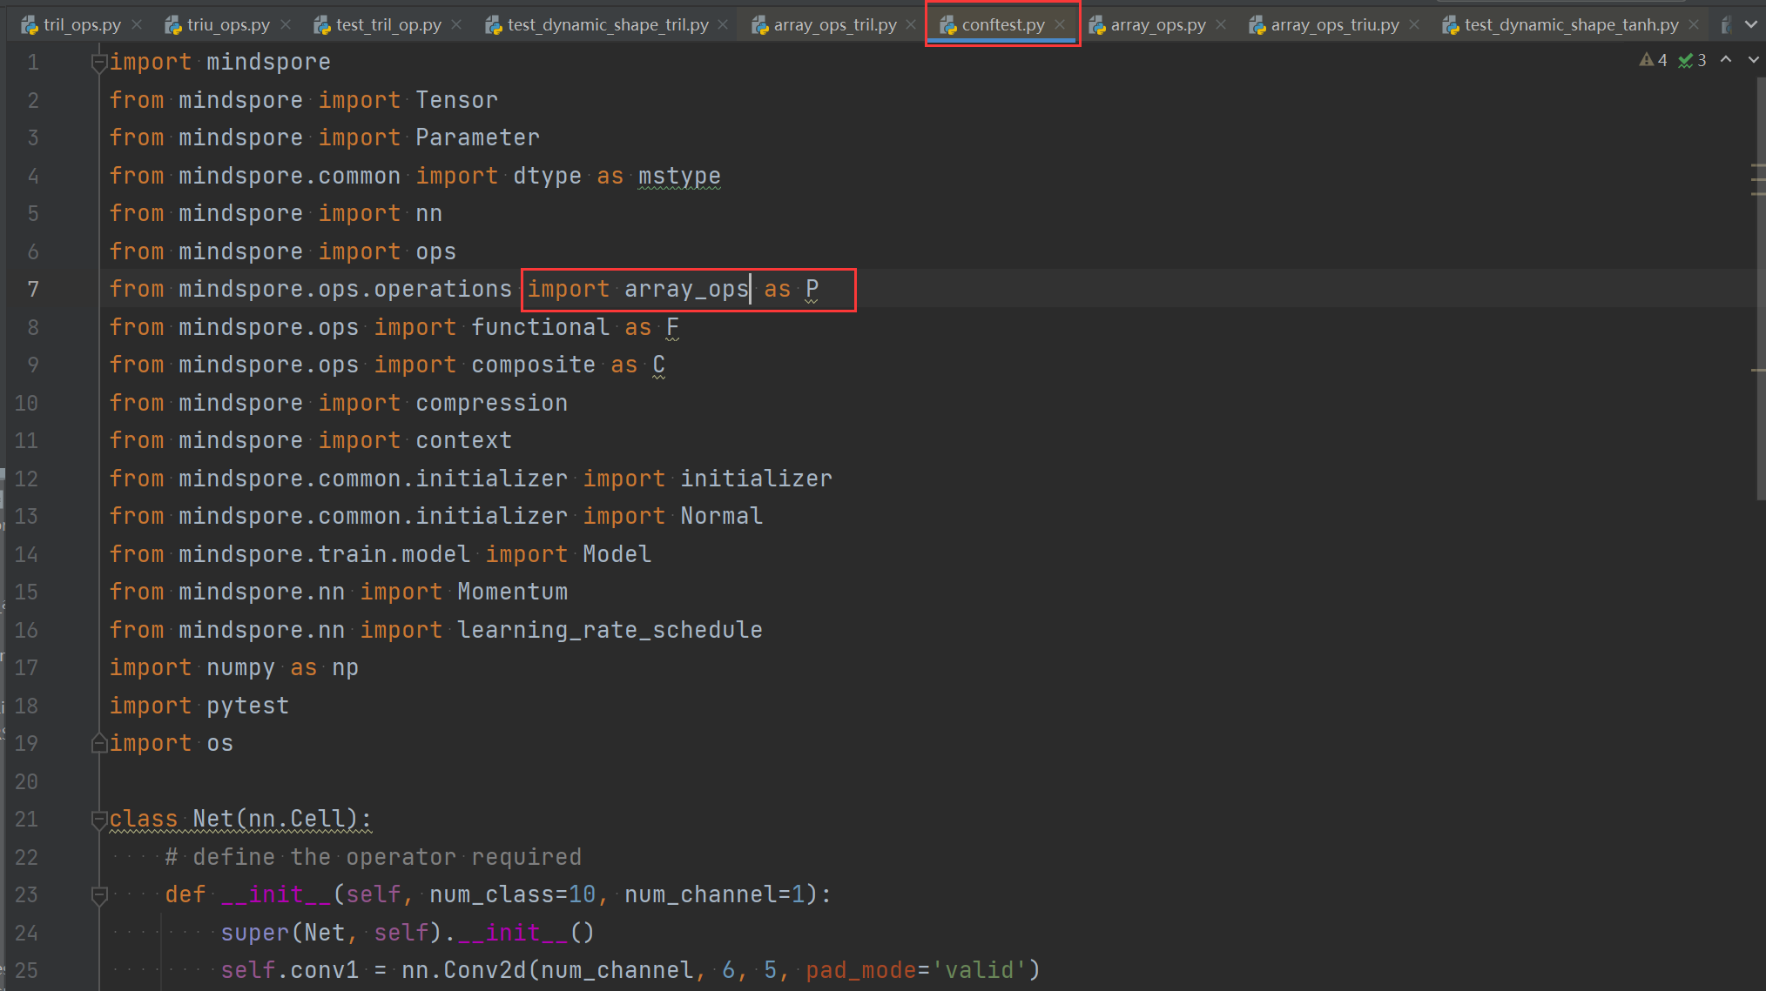Jump to previous highlighted error arrow
Screen dimensions: 1766x991
(1726, 60)
